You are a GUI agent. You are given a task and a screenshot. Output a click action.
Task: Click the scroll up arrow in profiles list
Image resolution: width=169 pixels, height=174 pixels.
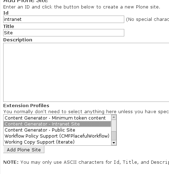pos(114,117)
